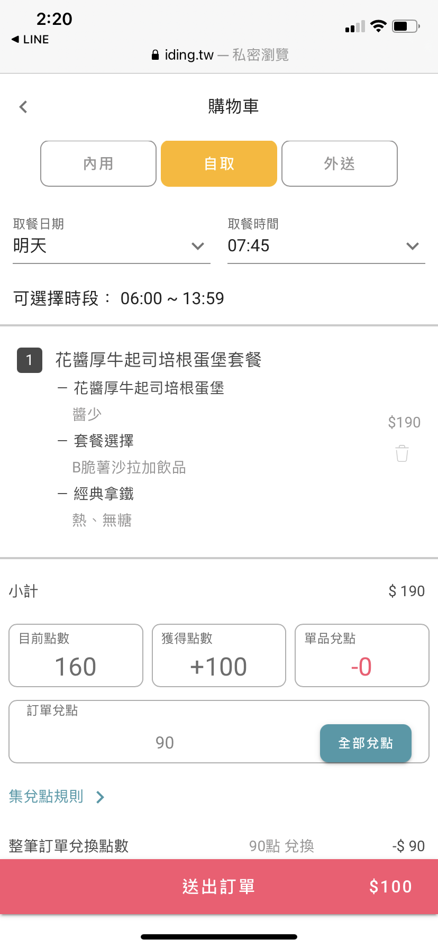Tap the 目前點數 current points box
Screen dimensions: 438x948
[x=76, y=655]
